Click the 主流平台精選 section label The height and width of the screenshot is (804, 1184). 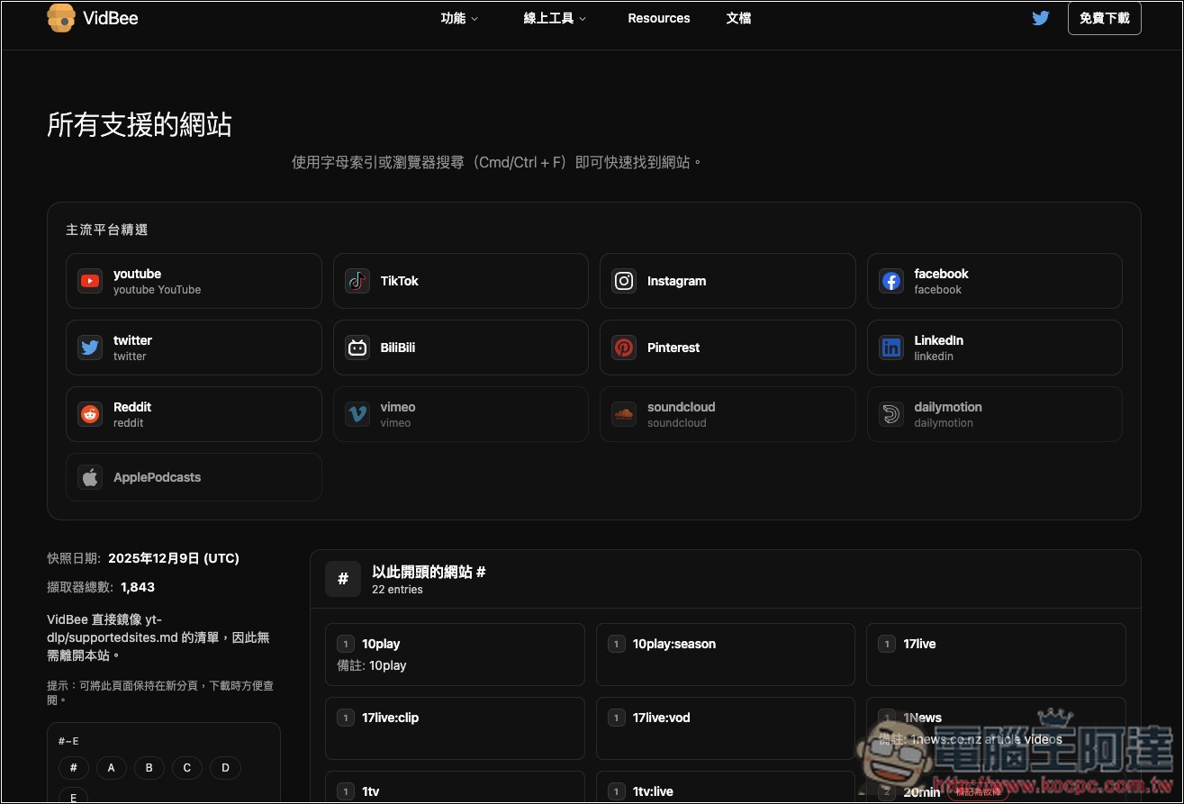(107, 230)
